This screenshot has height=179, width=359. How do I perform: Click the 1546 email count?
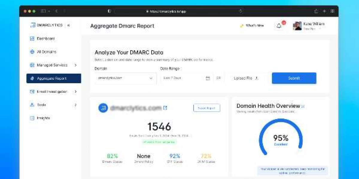click(159, 126)
